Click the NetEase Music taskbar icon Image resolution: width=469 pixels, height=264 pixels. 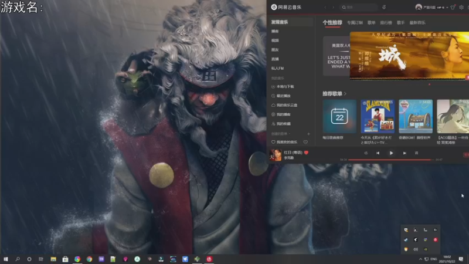point(209,259)
